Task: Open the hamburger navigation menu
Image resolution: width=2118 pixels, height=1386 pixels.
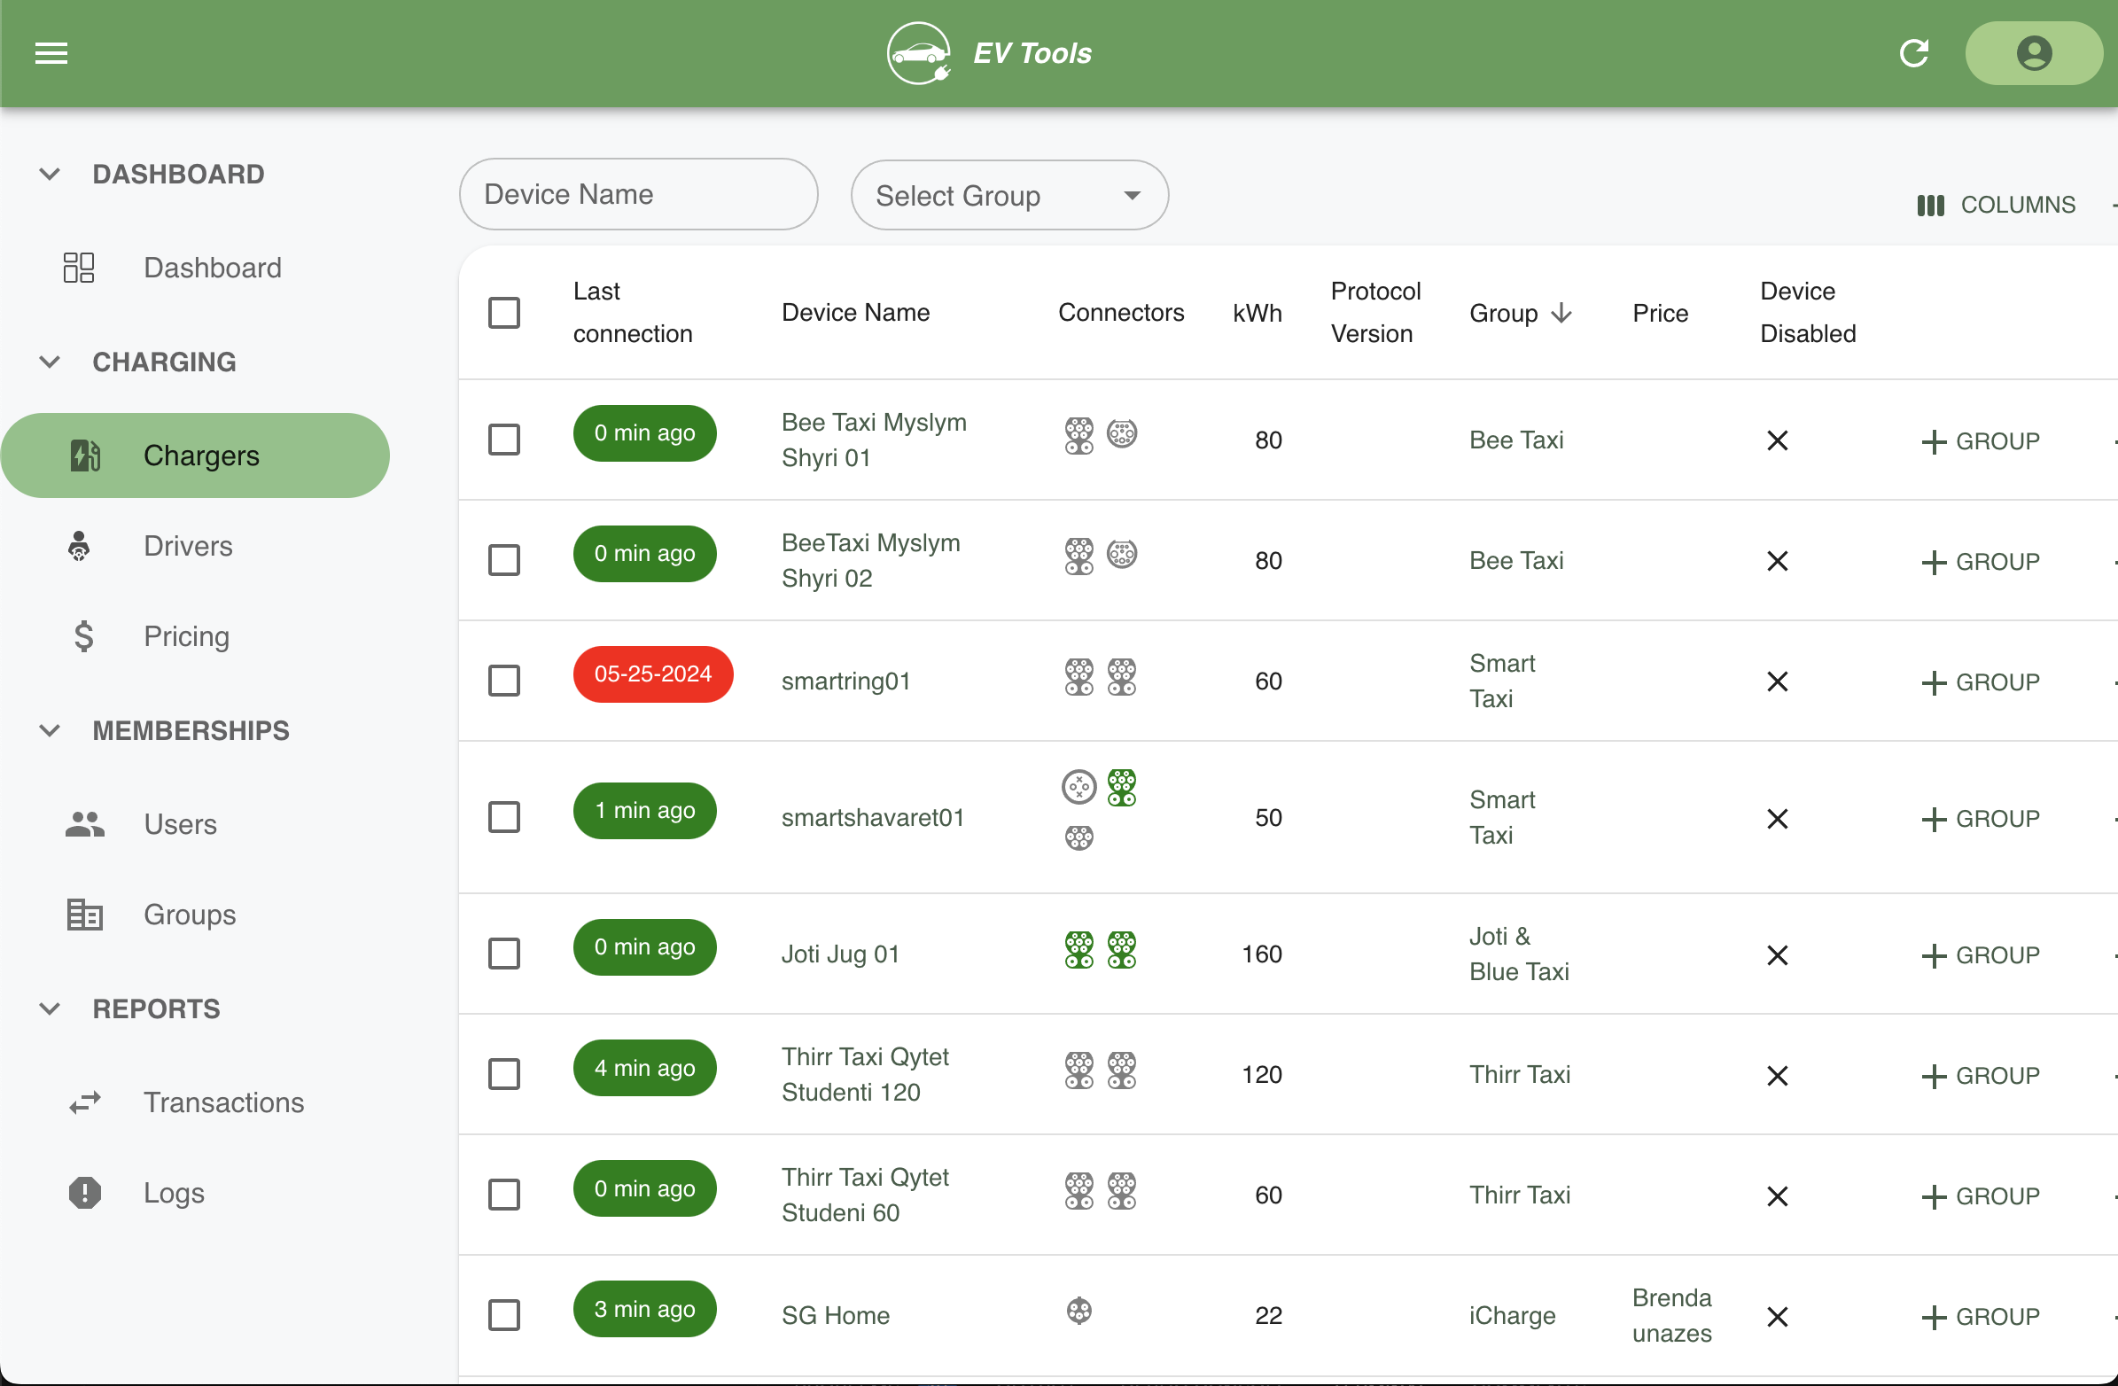Action: tap(51, 52)
